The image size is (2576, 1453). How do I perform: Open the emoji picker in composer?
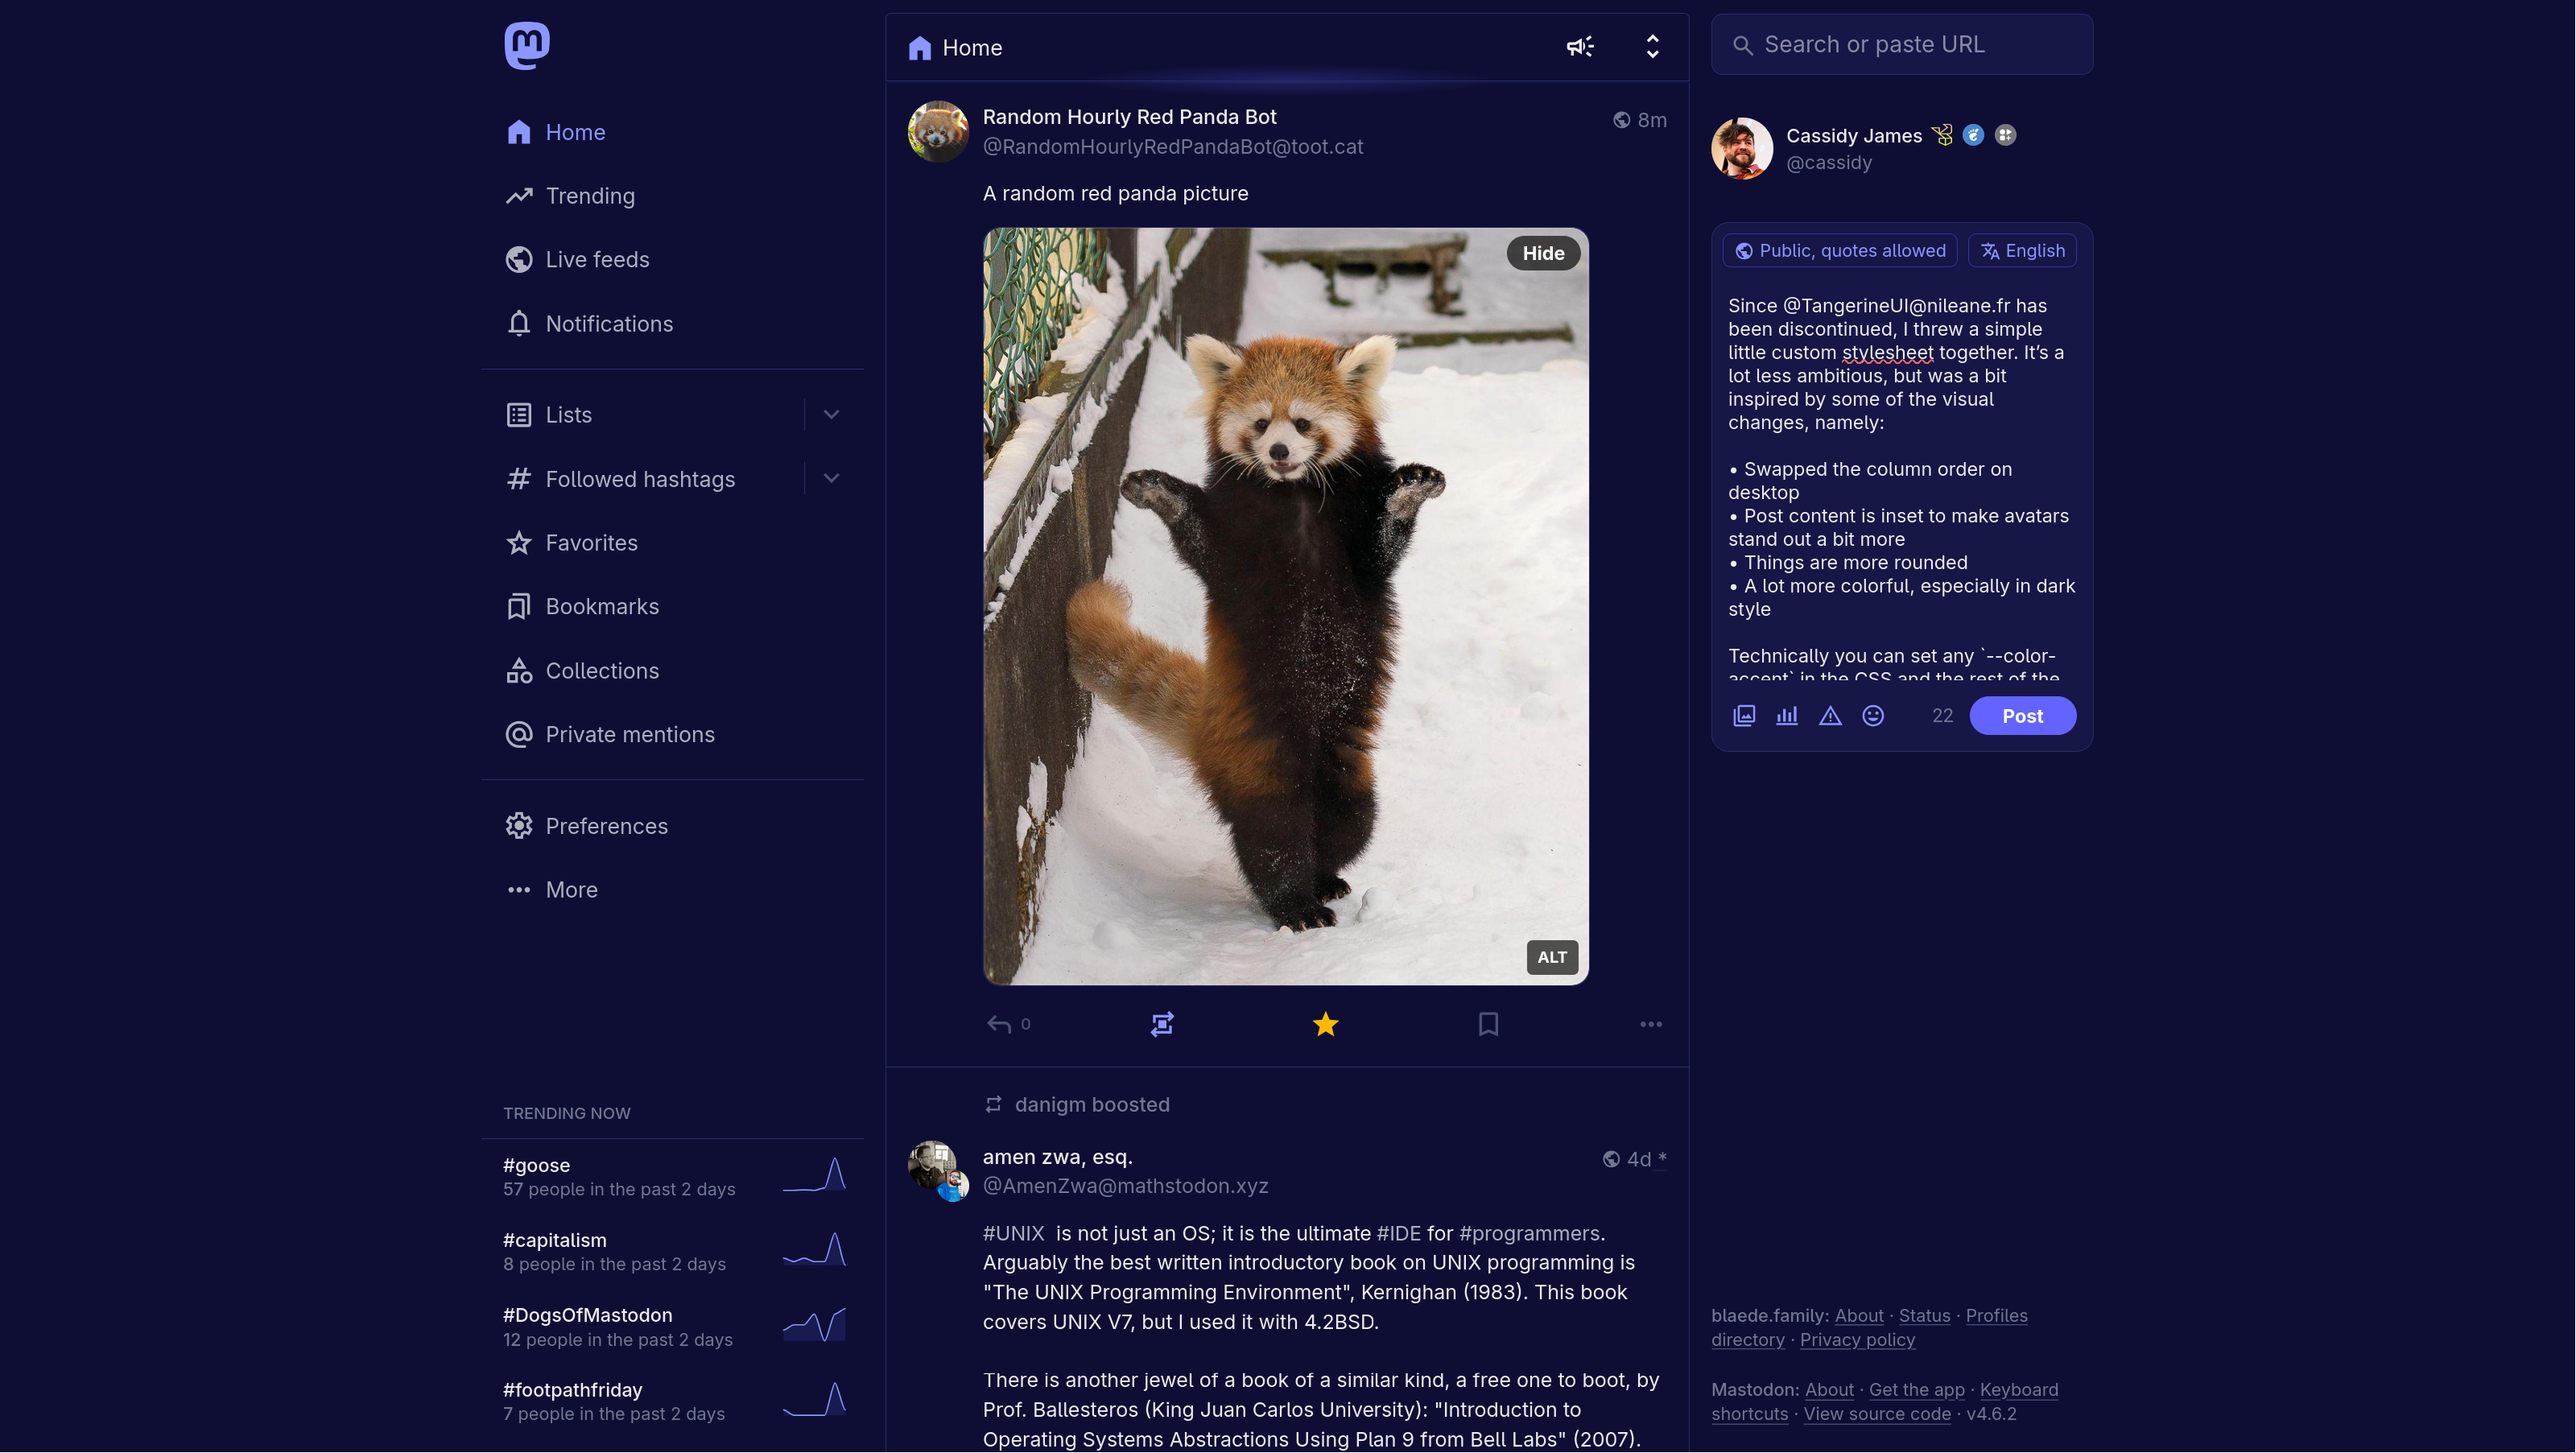[1873, 716]
